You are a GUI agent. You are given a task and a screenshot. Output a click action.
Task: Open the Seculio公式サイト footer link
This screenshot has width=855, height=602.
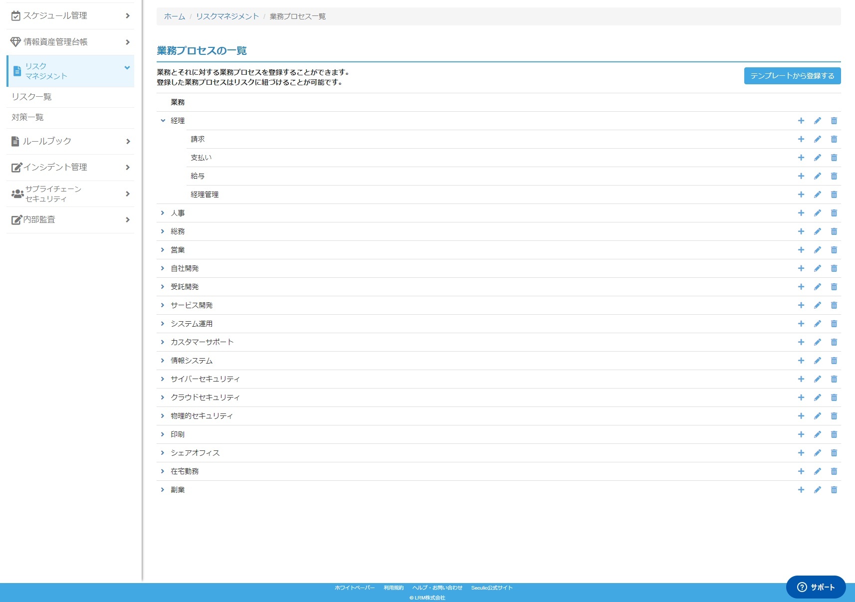coord(492,588)
